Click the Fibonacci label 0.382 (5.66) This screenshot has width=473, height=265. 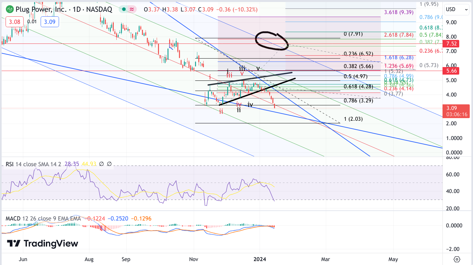[358, 66]
